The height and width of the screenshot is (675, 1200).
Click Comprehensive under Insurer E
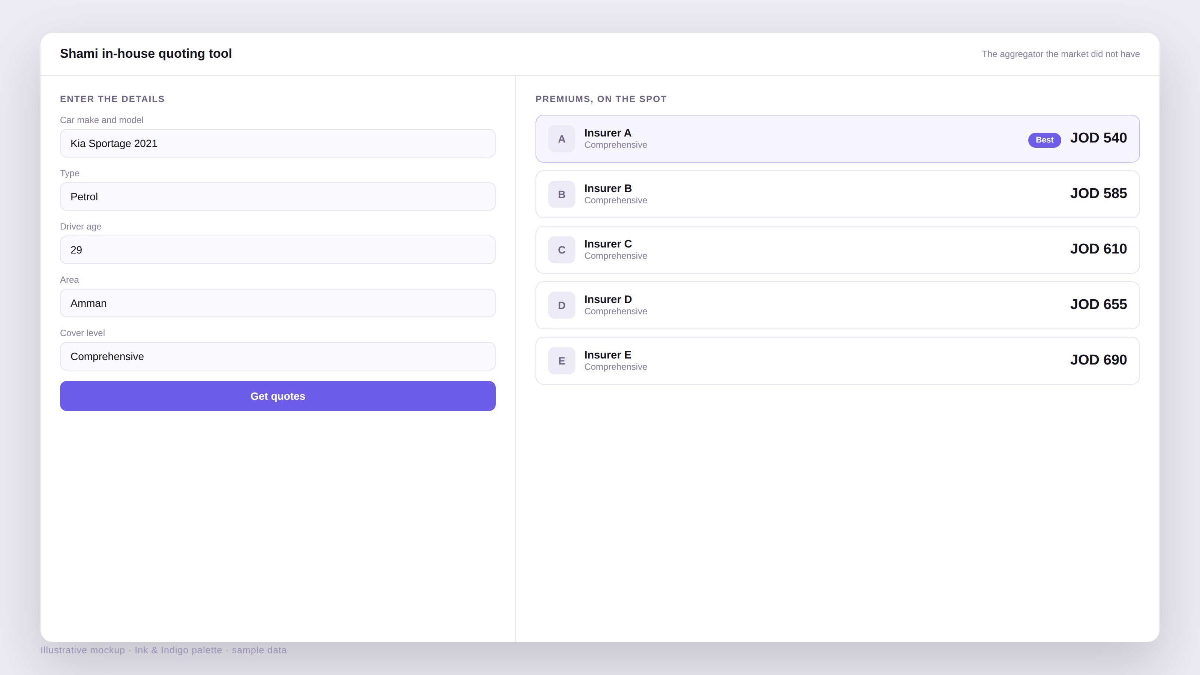[x=615, y=367]
